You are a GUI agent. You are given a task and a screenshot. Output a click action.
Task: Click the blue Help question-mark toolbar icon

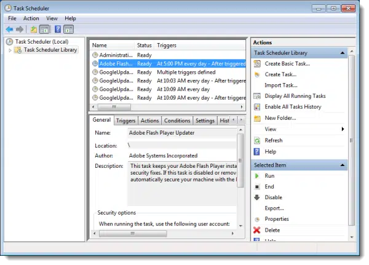[58, 29]
